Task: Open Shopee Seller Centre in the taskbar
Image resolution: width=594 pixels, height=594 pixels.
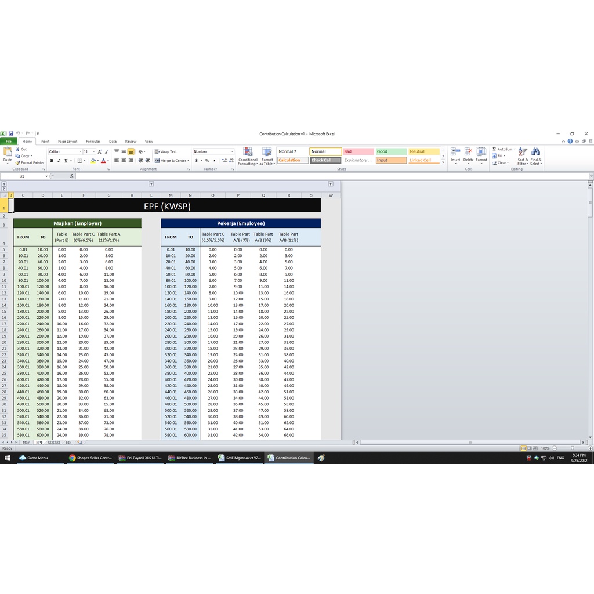Action: coord(90,458)
